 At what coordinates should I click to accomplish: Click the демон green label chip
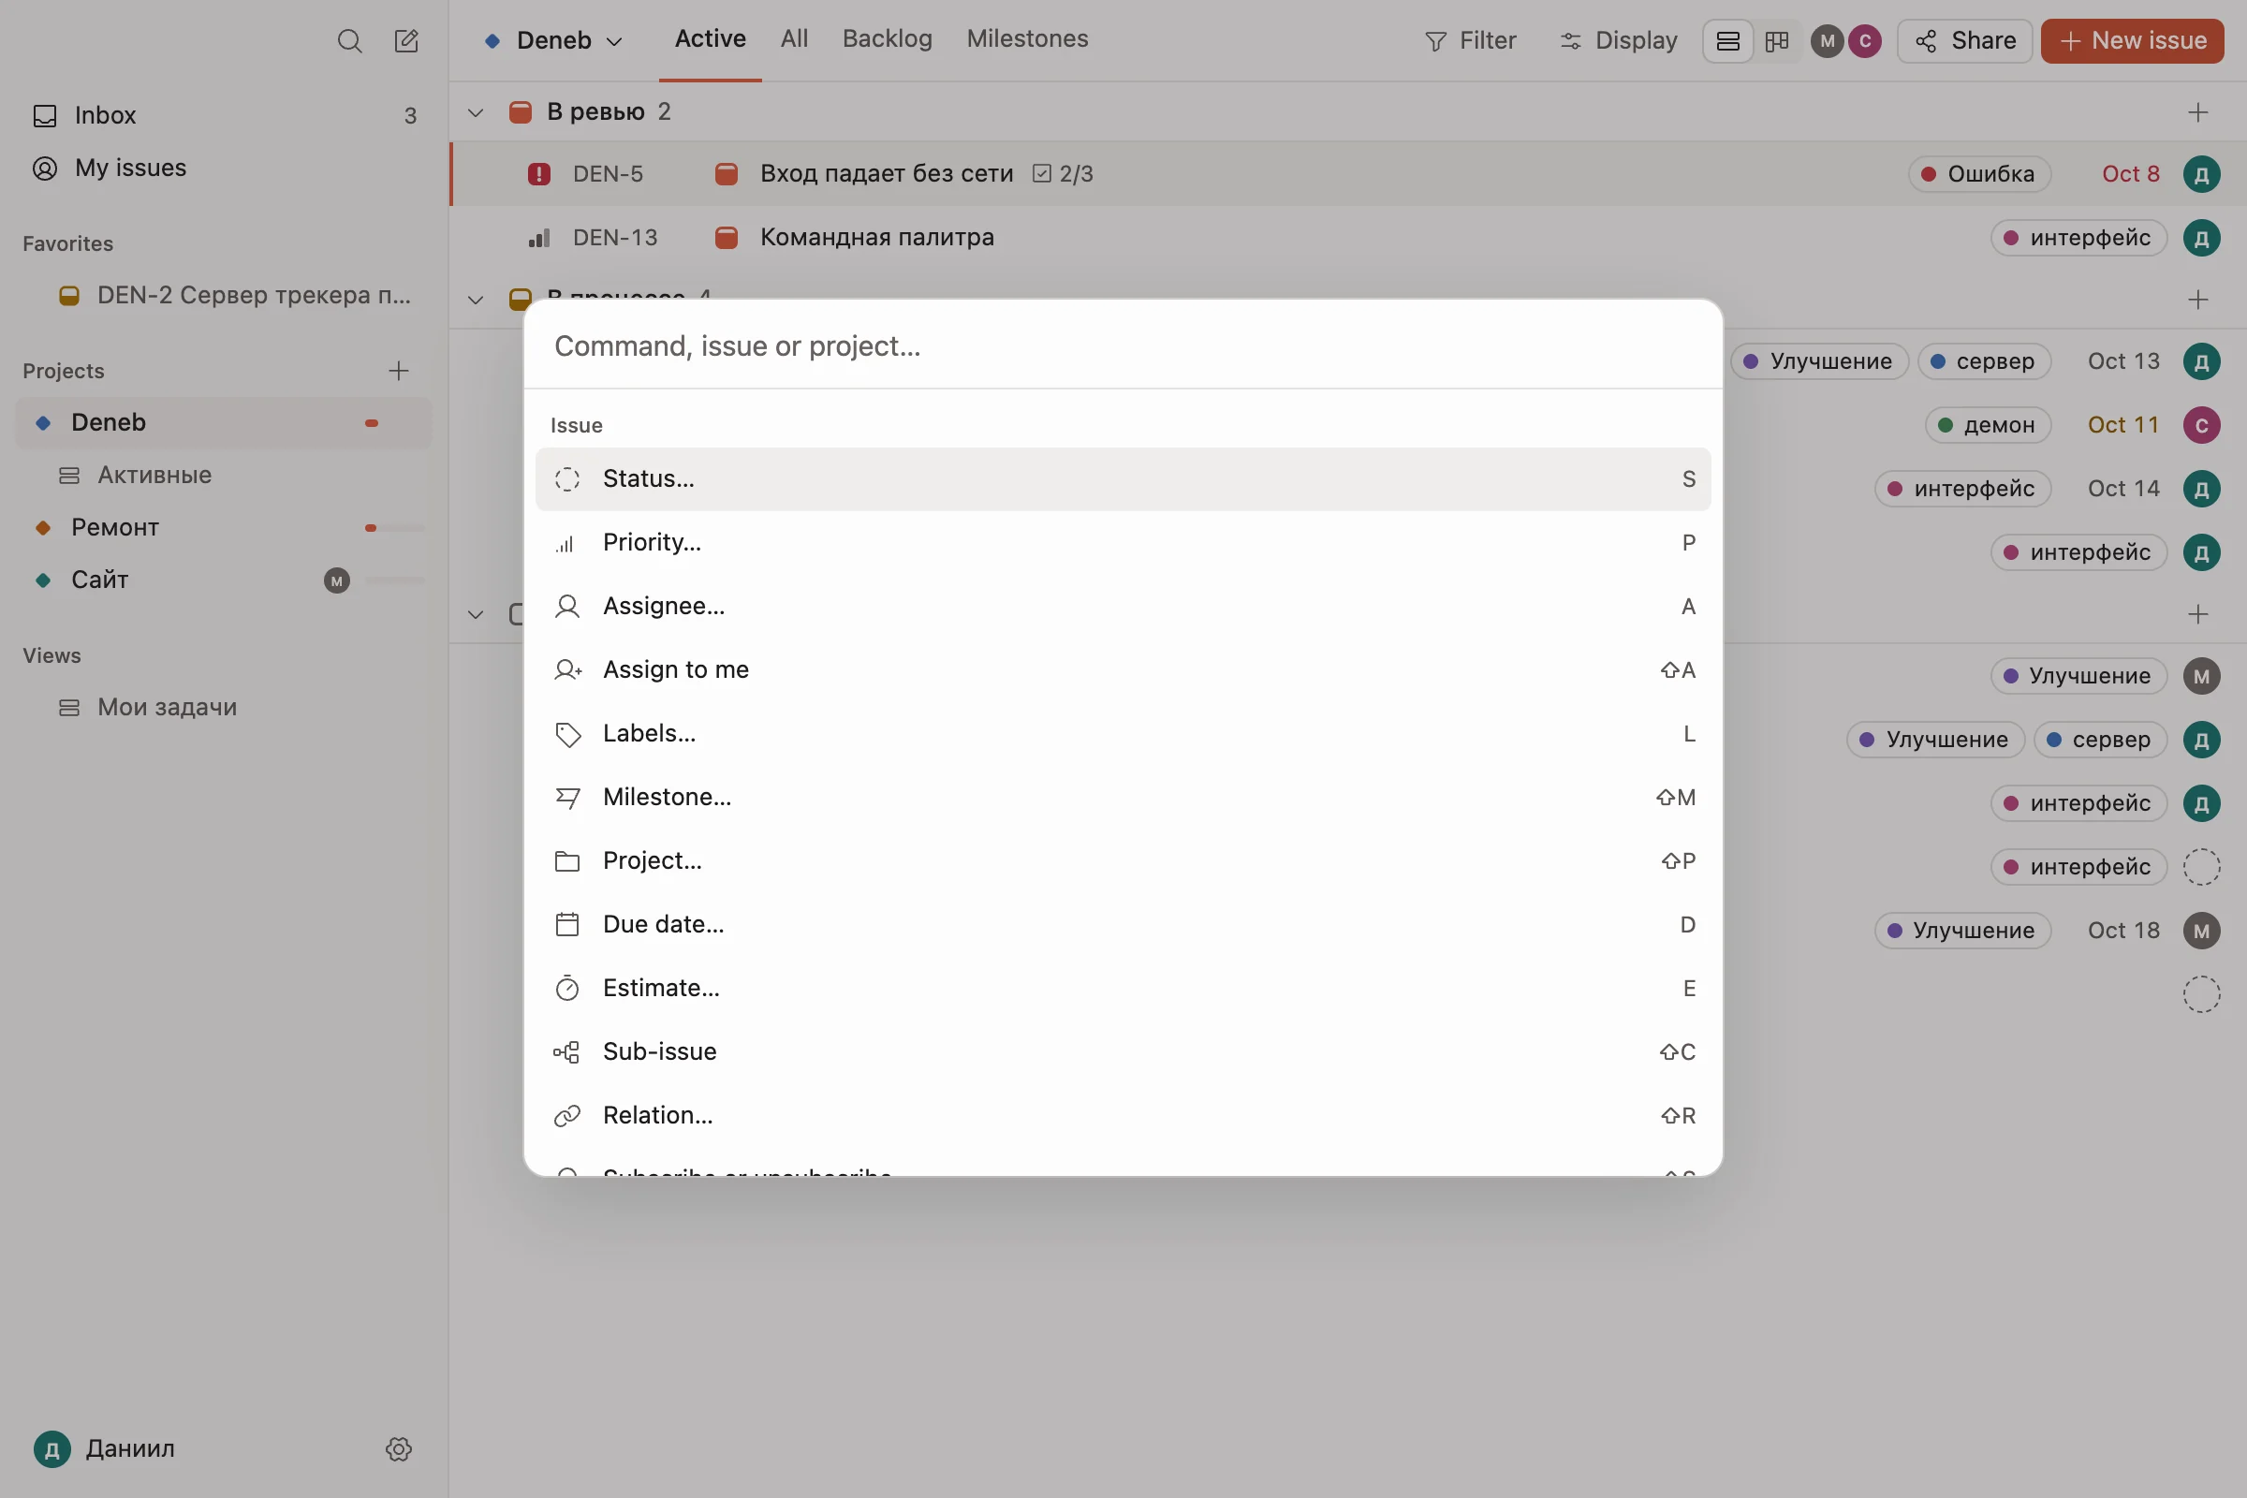click(1987, 425)
